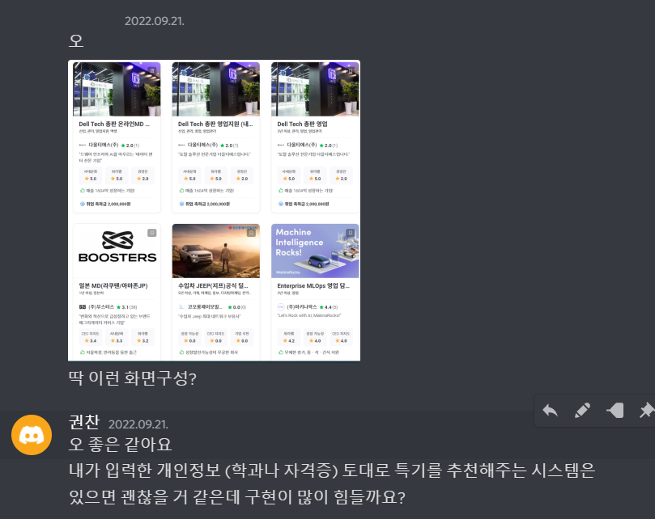Open profile via username 권찬
Screen dimensions: 655x519
(84, 422)
